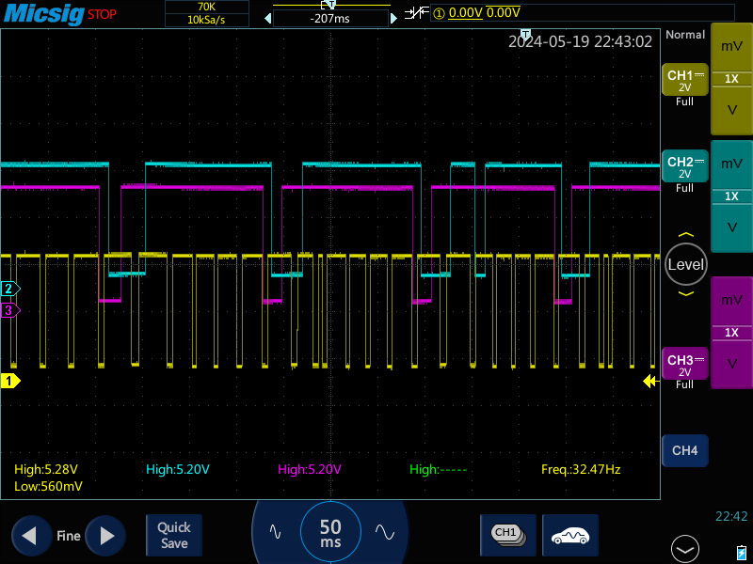
Task: Tap the trigger edge type icon
Action: [x=416, y=12]
